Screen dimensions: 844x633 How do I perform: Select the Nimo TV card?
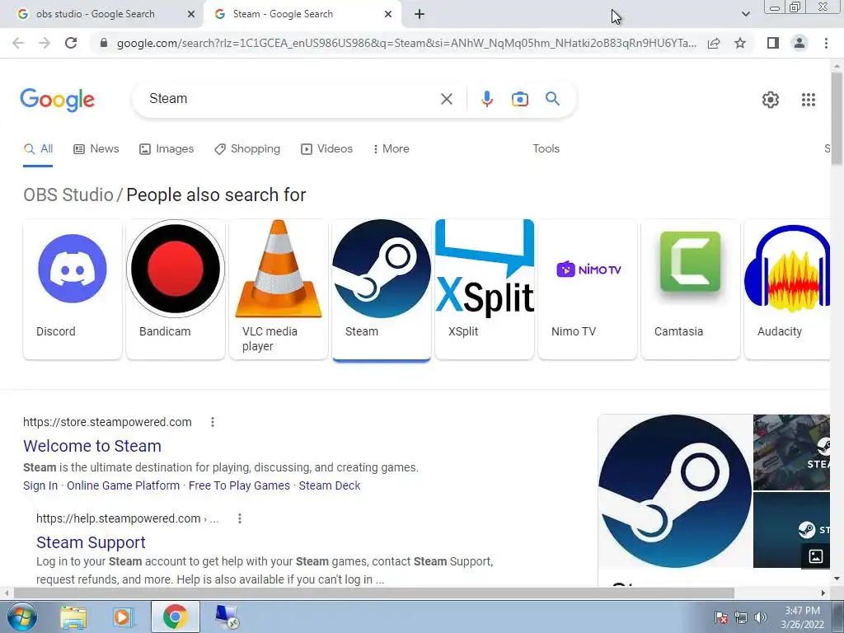[588, 288]
